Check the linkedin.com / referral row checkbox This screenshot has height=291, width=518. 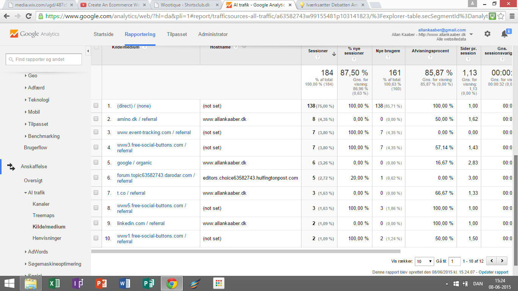pyautogui.click(x=96, y=223)
